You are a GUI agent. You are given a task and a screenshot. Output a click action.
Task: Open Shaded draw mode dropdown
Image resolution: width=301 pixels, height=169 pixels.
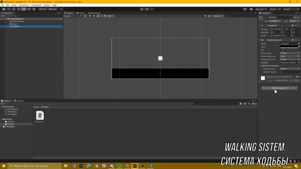72,16
